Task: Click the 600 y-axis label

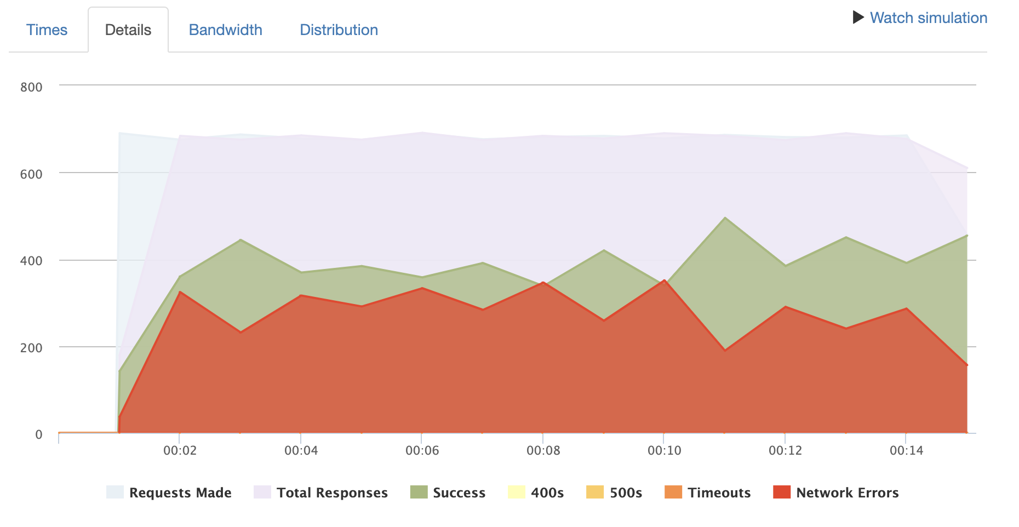Action: coord(31,174)
